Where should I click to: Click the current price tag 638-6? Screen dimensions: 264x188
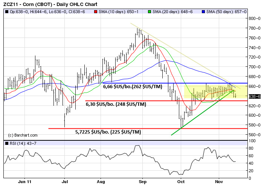tap(255, 96)
